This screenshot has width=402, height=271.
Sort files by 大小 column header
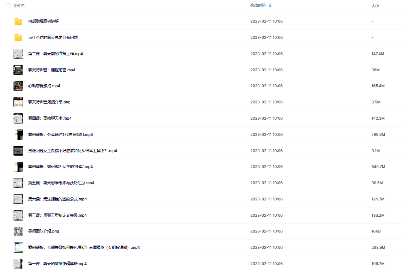pyautogui.click(x=375, y=6)
